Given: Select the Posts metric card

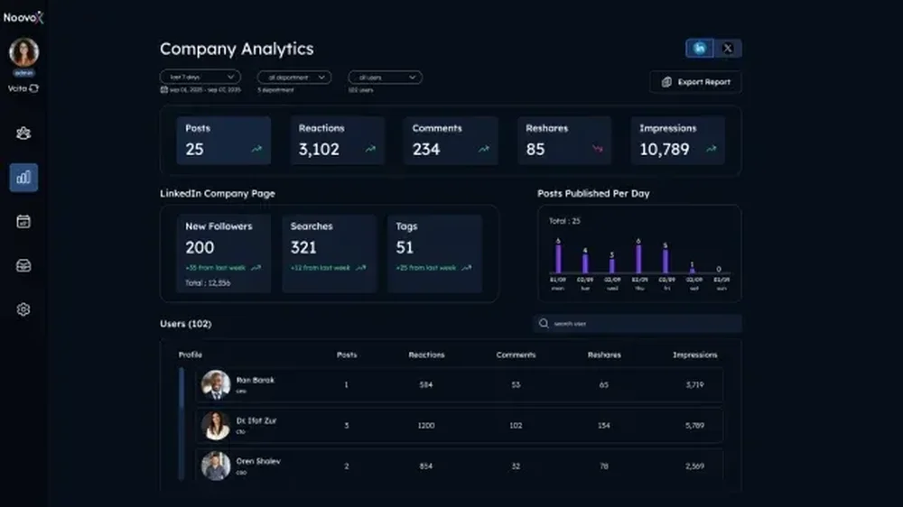Looking at the screenshot, I should coord(224,141).
